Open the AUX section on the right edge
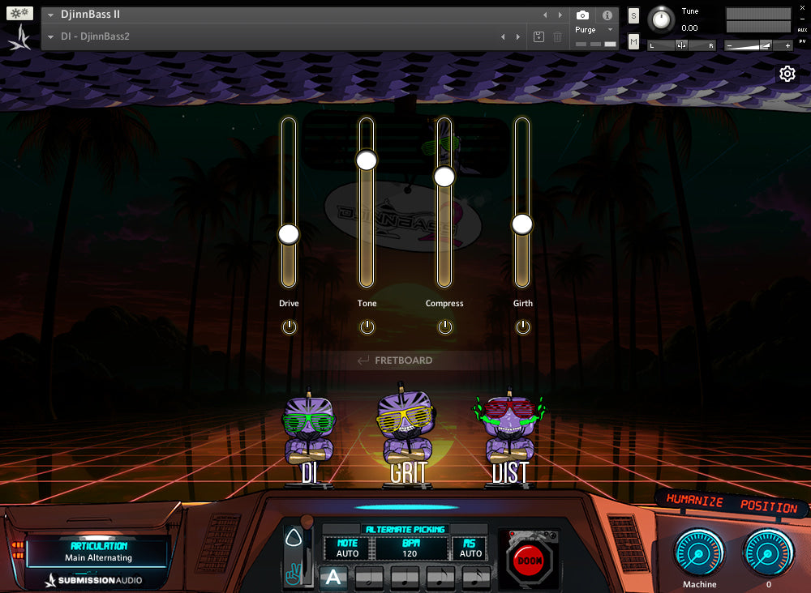Screen dimensions: 811x593 pos(801,30)
